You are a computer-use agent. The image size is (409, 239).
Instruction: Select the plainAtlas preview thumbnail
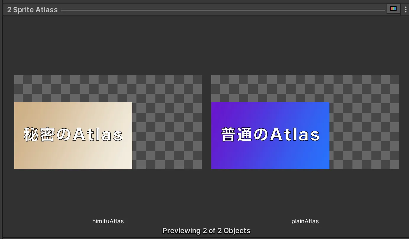pyautogui.click(x=305, y=122)
